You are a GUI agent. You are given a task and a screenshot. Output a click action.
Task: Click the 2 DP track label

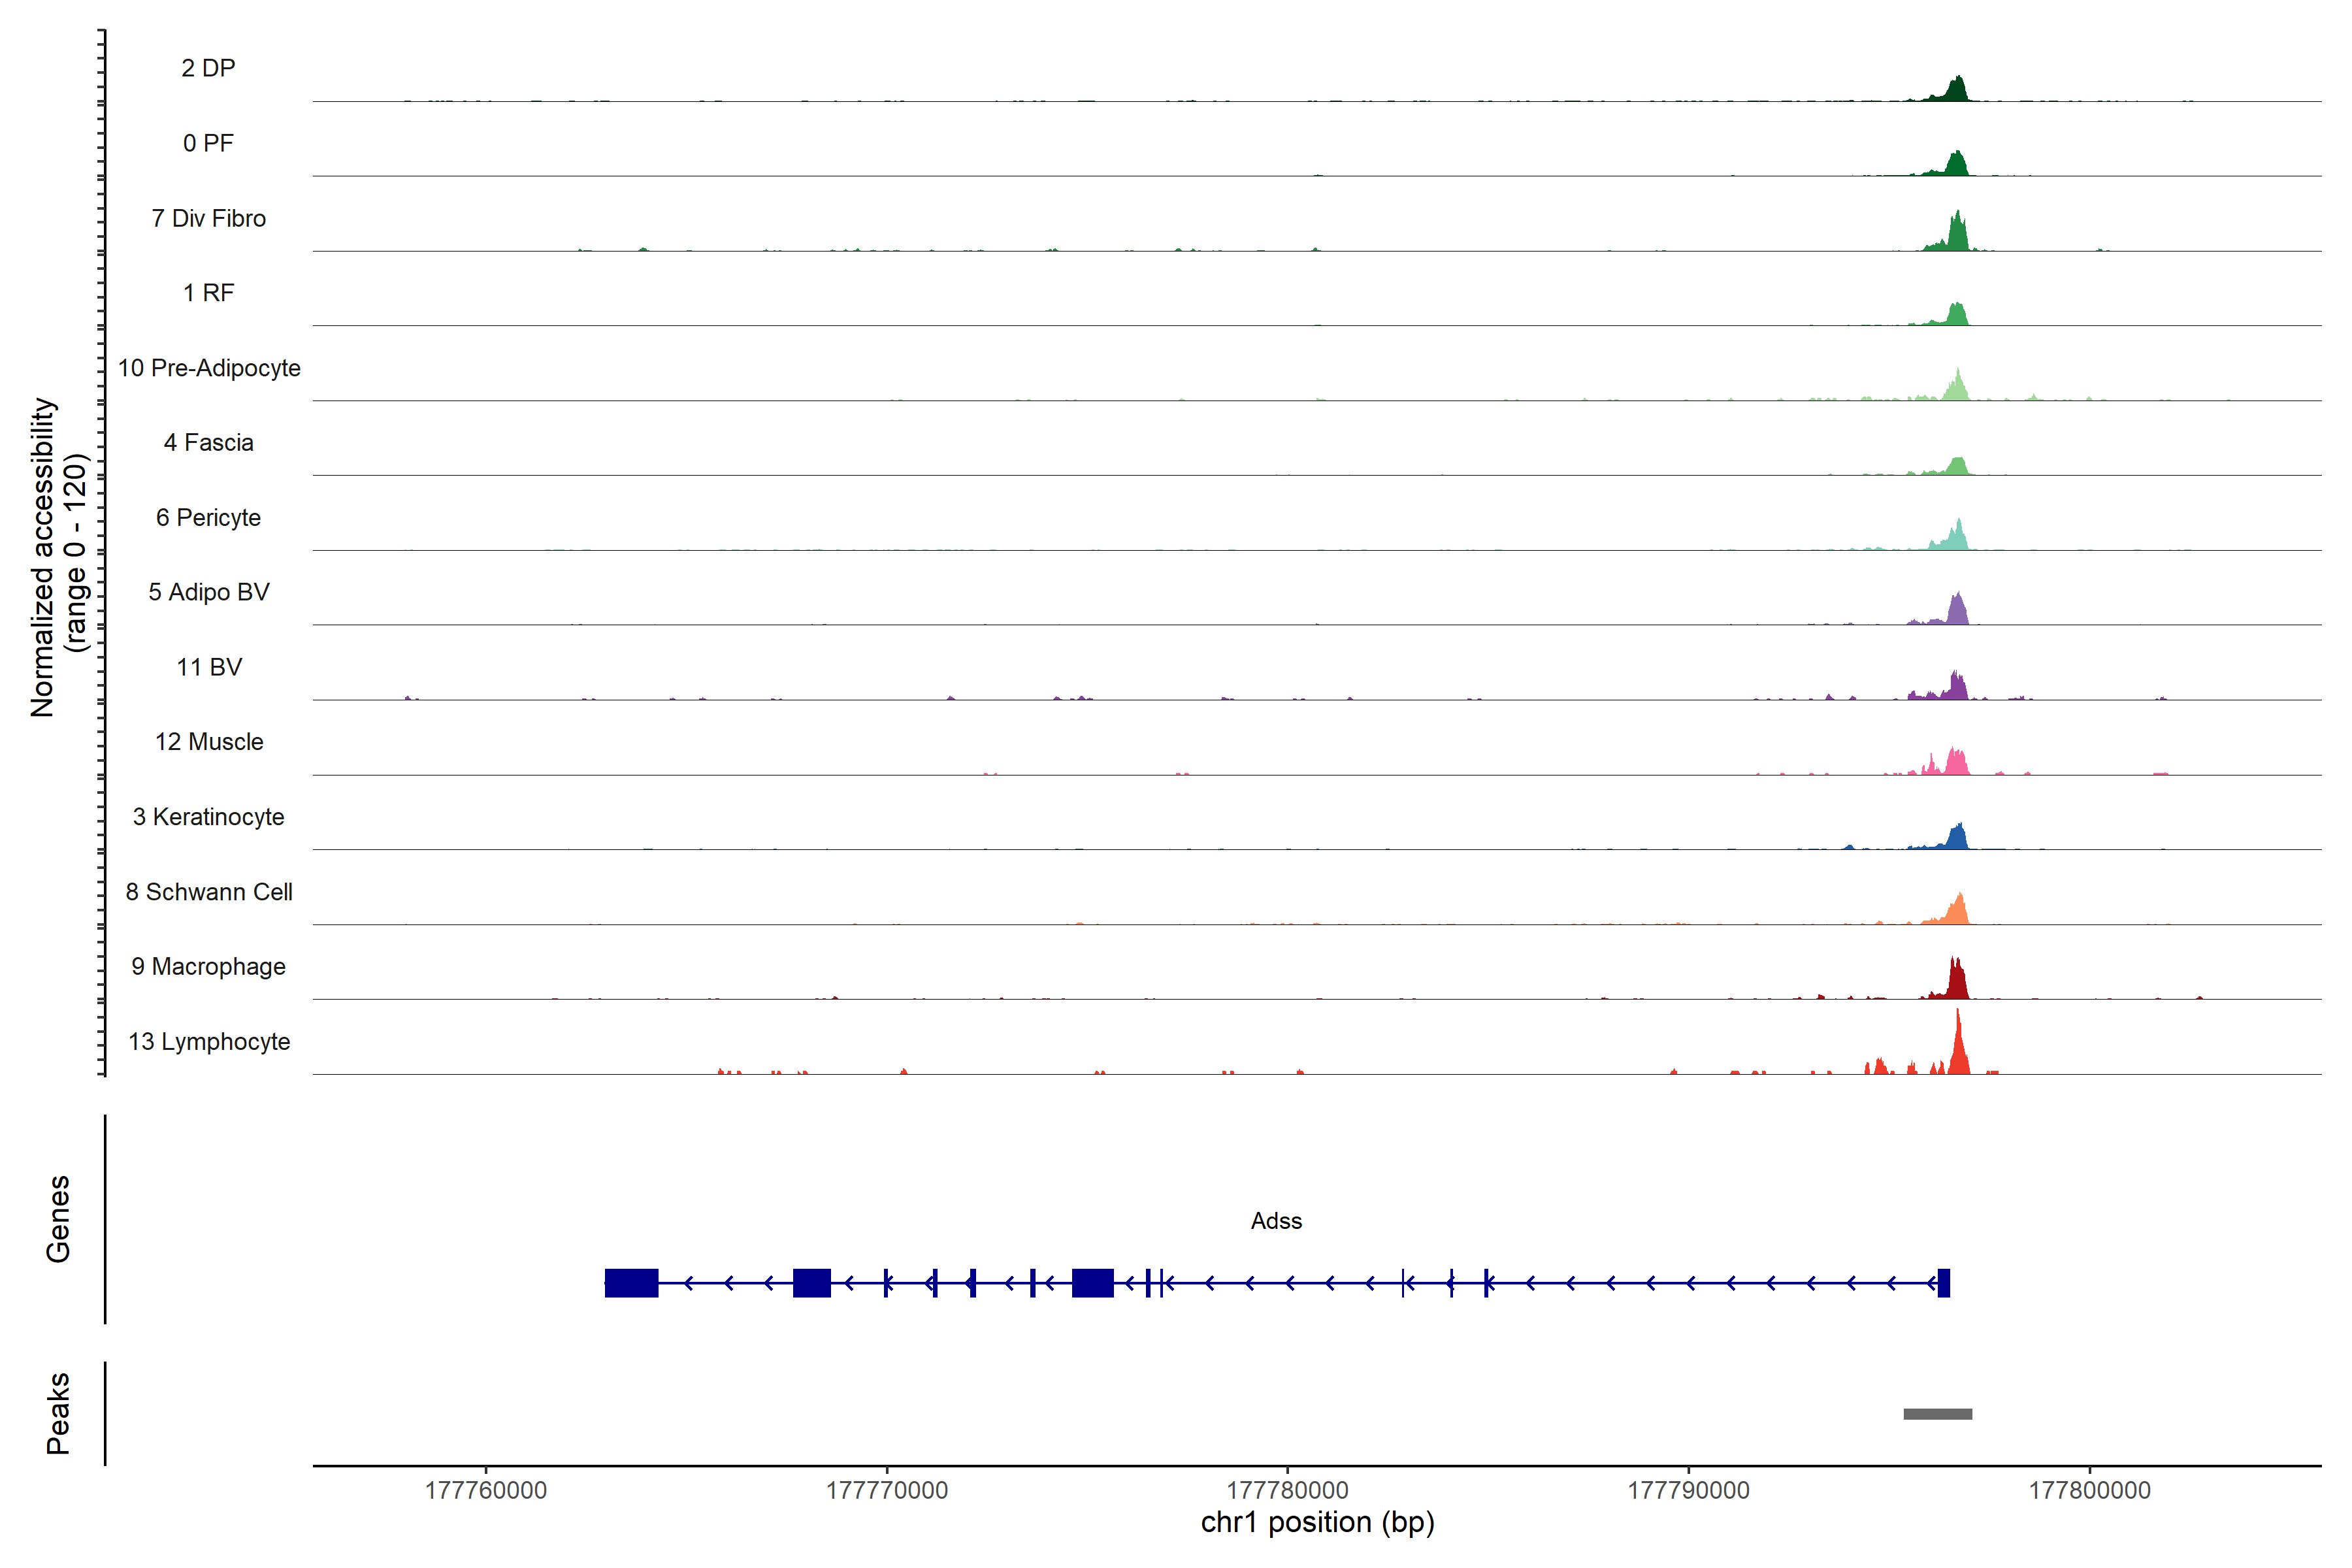click(208, 68)
